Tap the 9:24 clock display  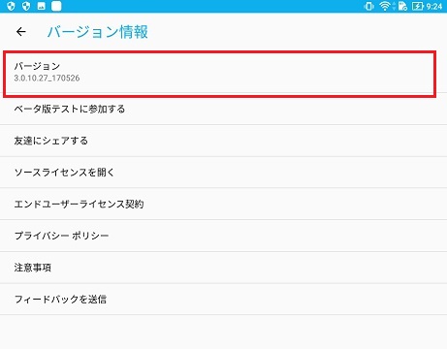click(433, 6)
